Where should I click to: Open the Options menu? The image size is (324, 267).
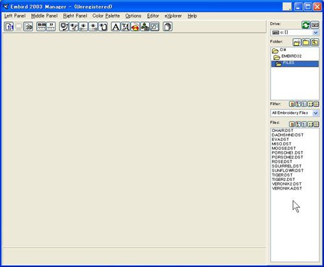pos(133,16)
